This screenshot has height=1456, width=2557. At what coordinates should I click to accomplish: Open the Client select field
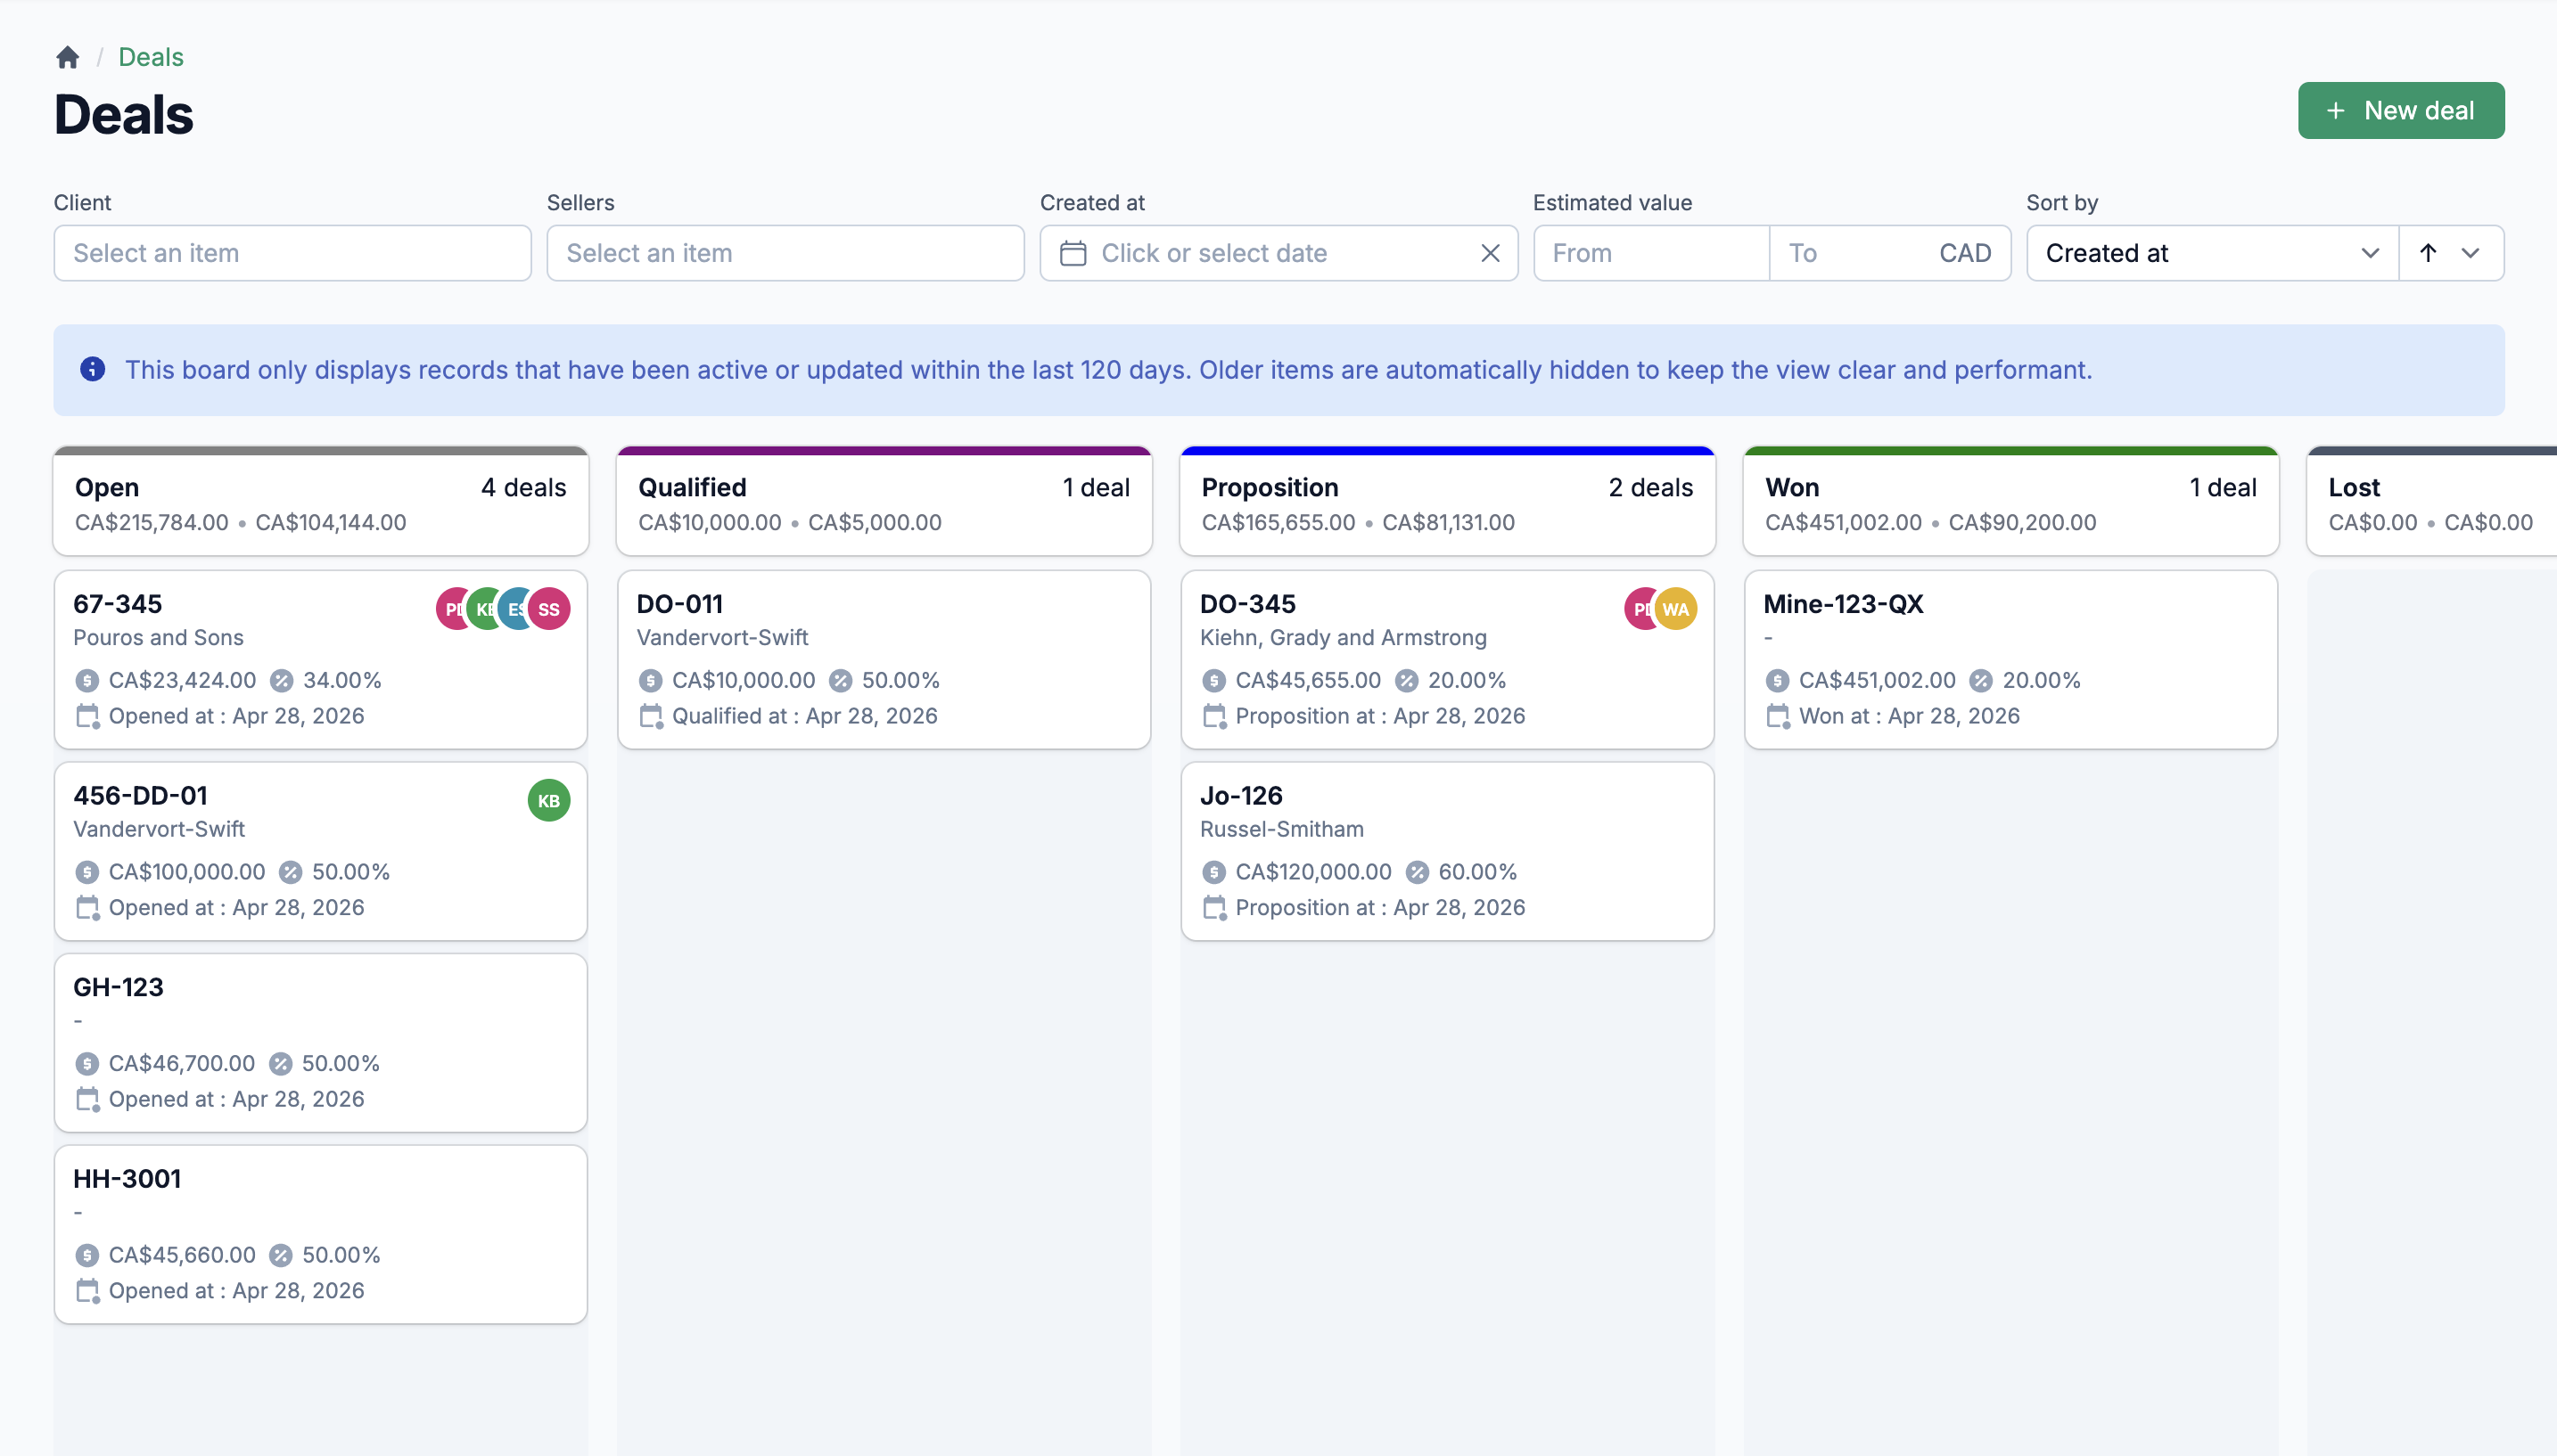click(x=292, y=253)
